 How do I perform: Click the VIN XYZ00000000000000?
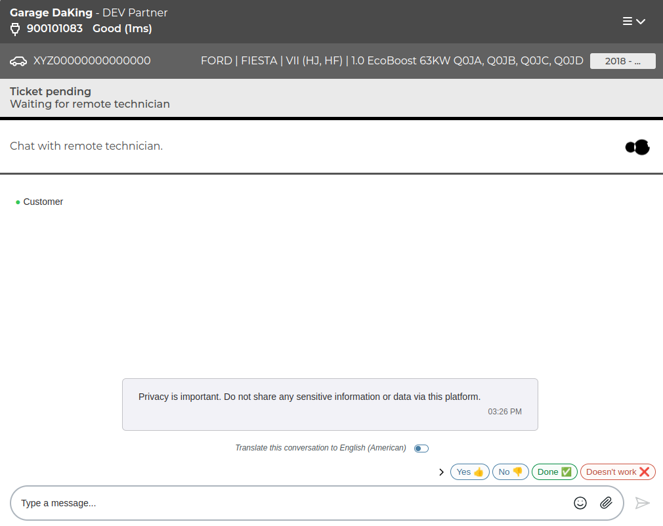(92, 60)
